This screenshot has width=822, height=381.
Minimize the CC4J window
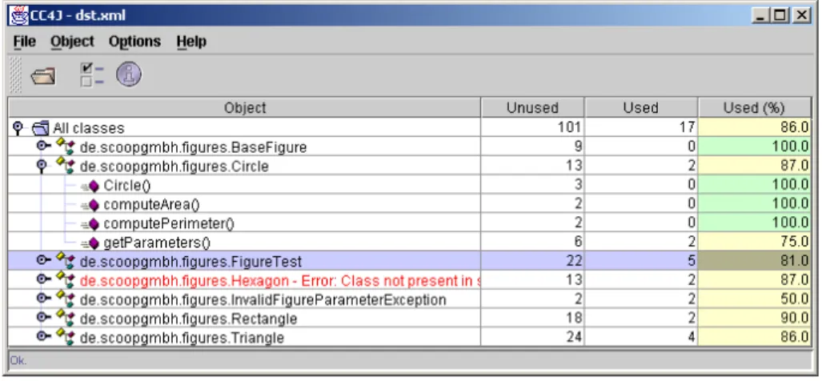(761, 15)
